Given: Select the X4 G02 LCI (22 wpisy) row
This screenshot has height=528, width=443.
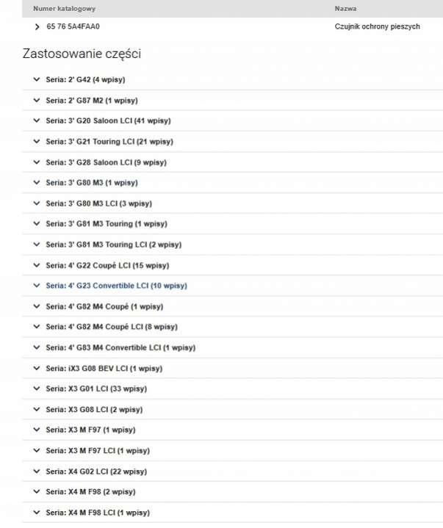Looking at the screenshot, I should (x=96, y=471).
